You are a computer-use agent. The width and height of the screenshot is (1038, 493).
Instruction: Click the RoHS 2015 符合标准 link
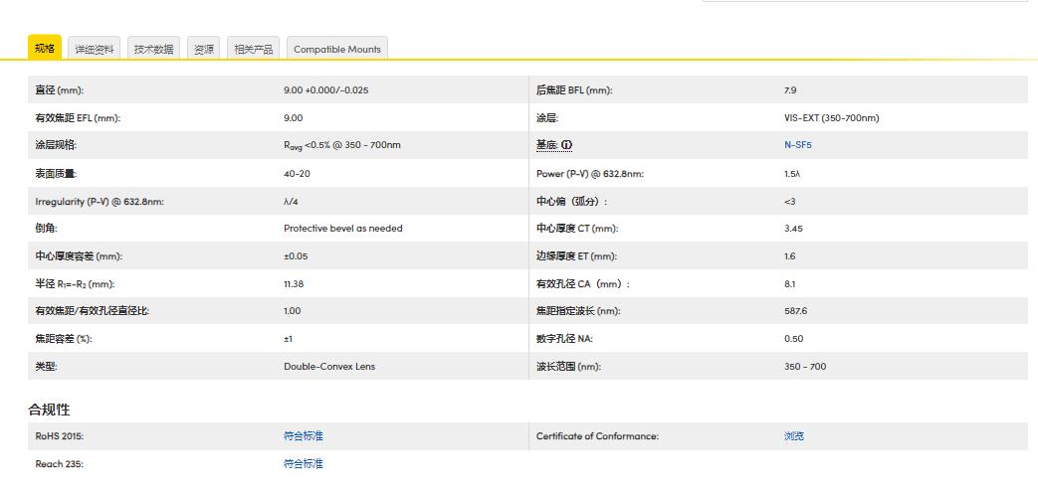[x=304, y=436]
